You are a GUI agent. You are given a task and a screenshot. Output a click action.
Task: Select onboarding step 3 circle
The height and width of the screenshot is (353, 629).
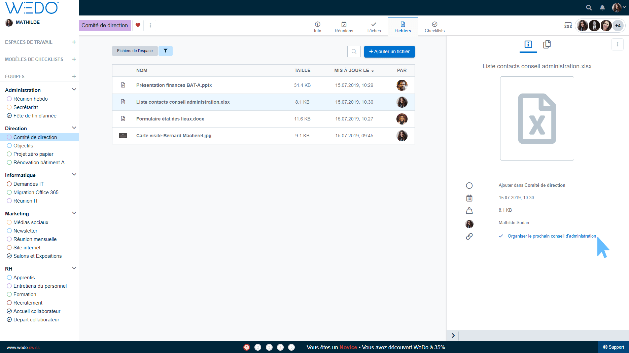pyautogui.click(x=269, y=347)
